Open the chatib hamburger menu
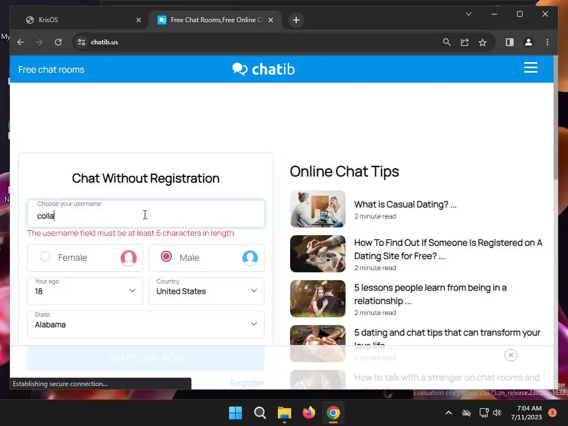Screen dimensions: 568x426 pyautogui.click(x=530, y=68)
